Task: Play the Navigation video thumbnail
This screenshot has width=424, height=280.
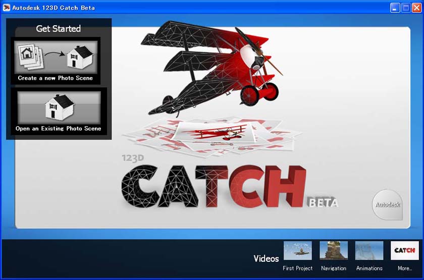Action: point(334,251)
